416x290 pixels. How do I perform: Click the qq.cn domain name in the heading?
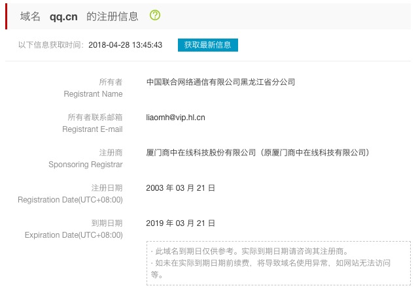63,16
